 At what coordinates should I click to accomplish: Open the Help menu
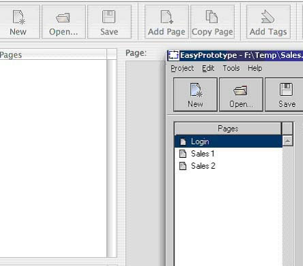tap(255, 68)
